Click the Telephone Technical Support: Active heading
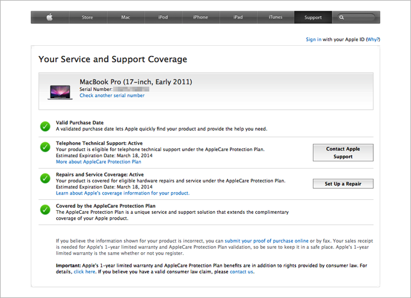This screenshot has width=411, height=298. pyautogui.click(x=99, y=143)
